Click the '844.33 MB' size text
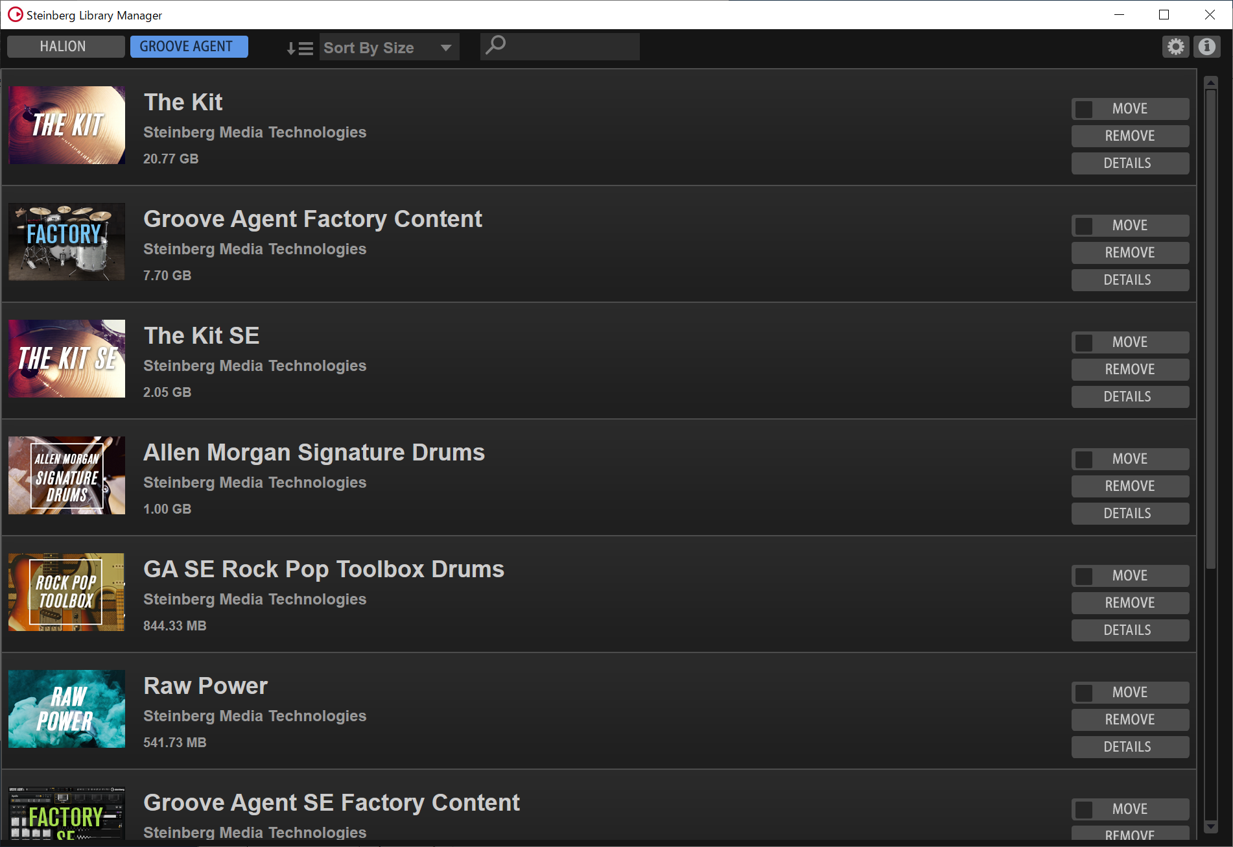 [174, 626]
